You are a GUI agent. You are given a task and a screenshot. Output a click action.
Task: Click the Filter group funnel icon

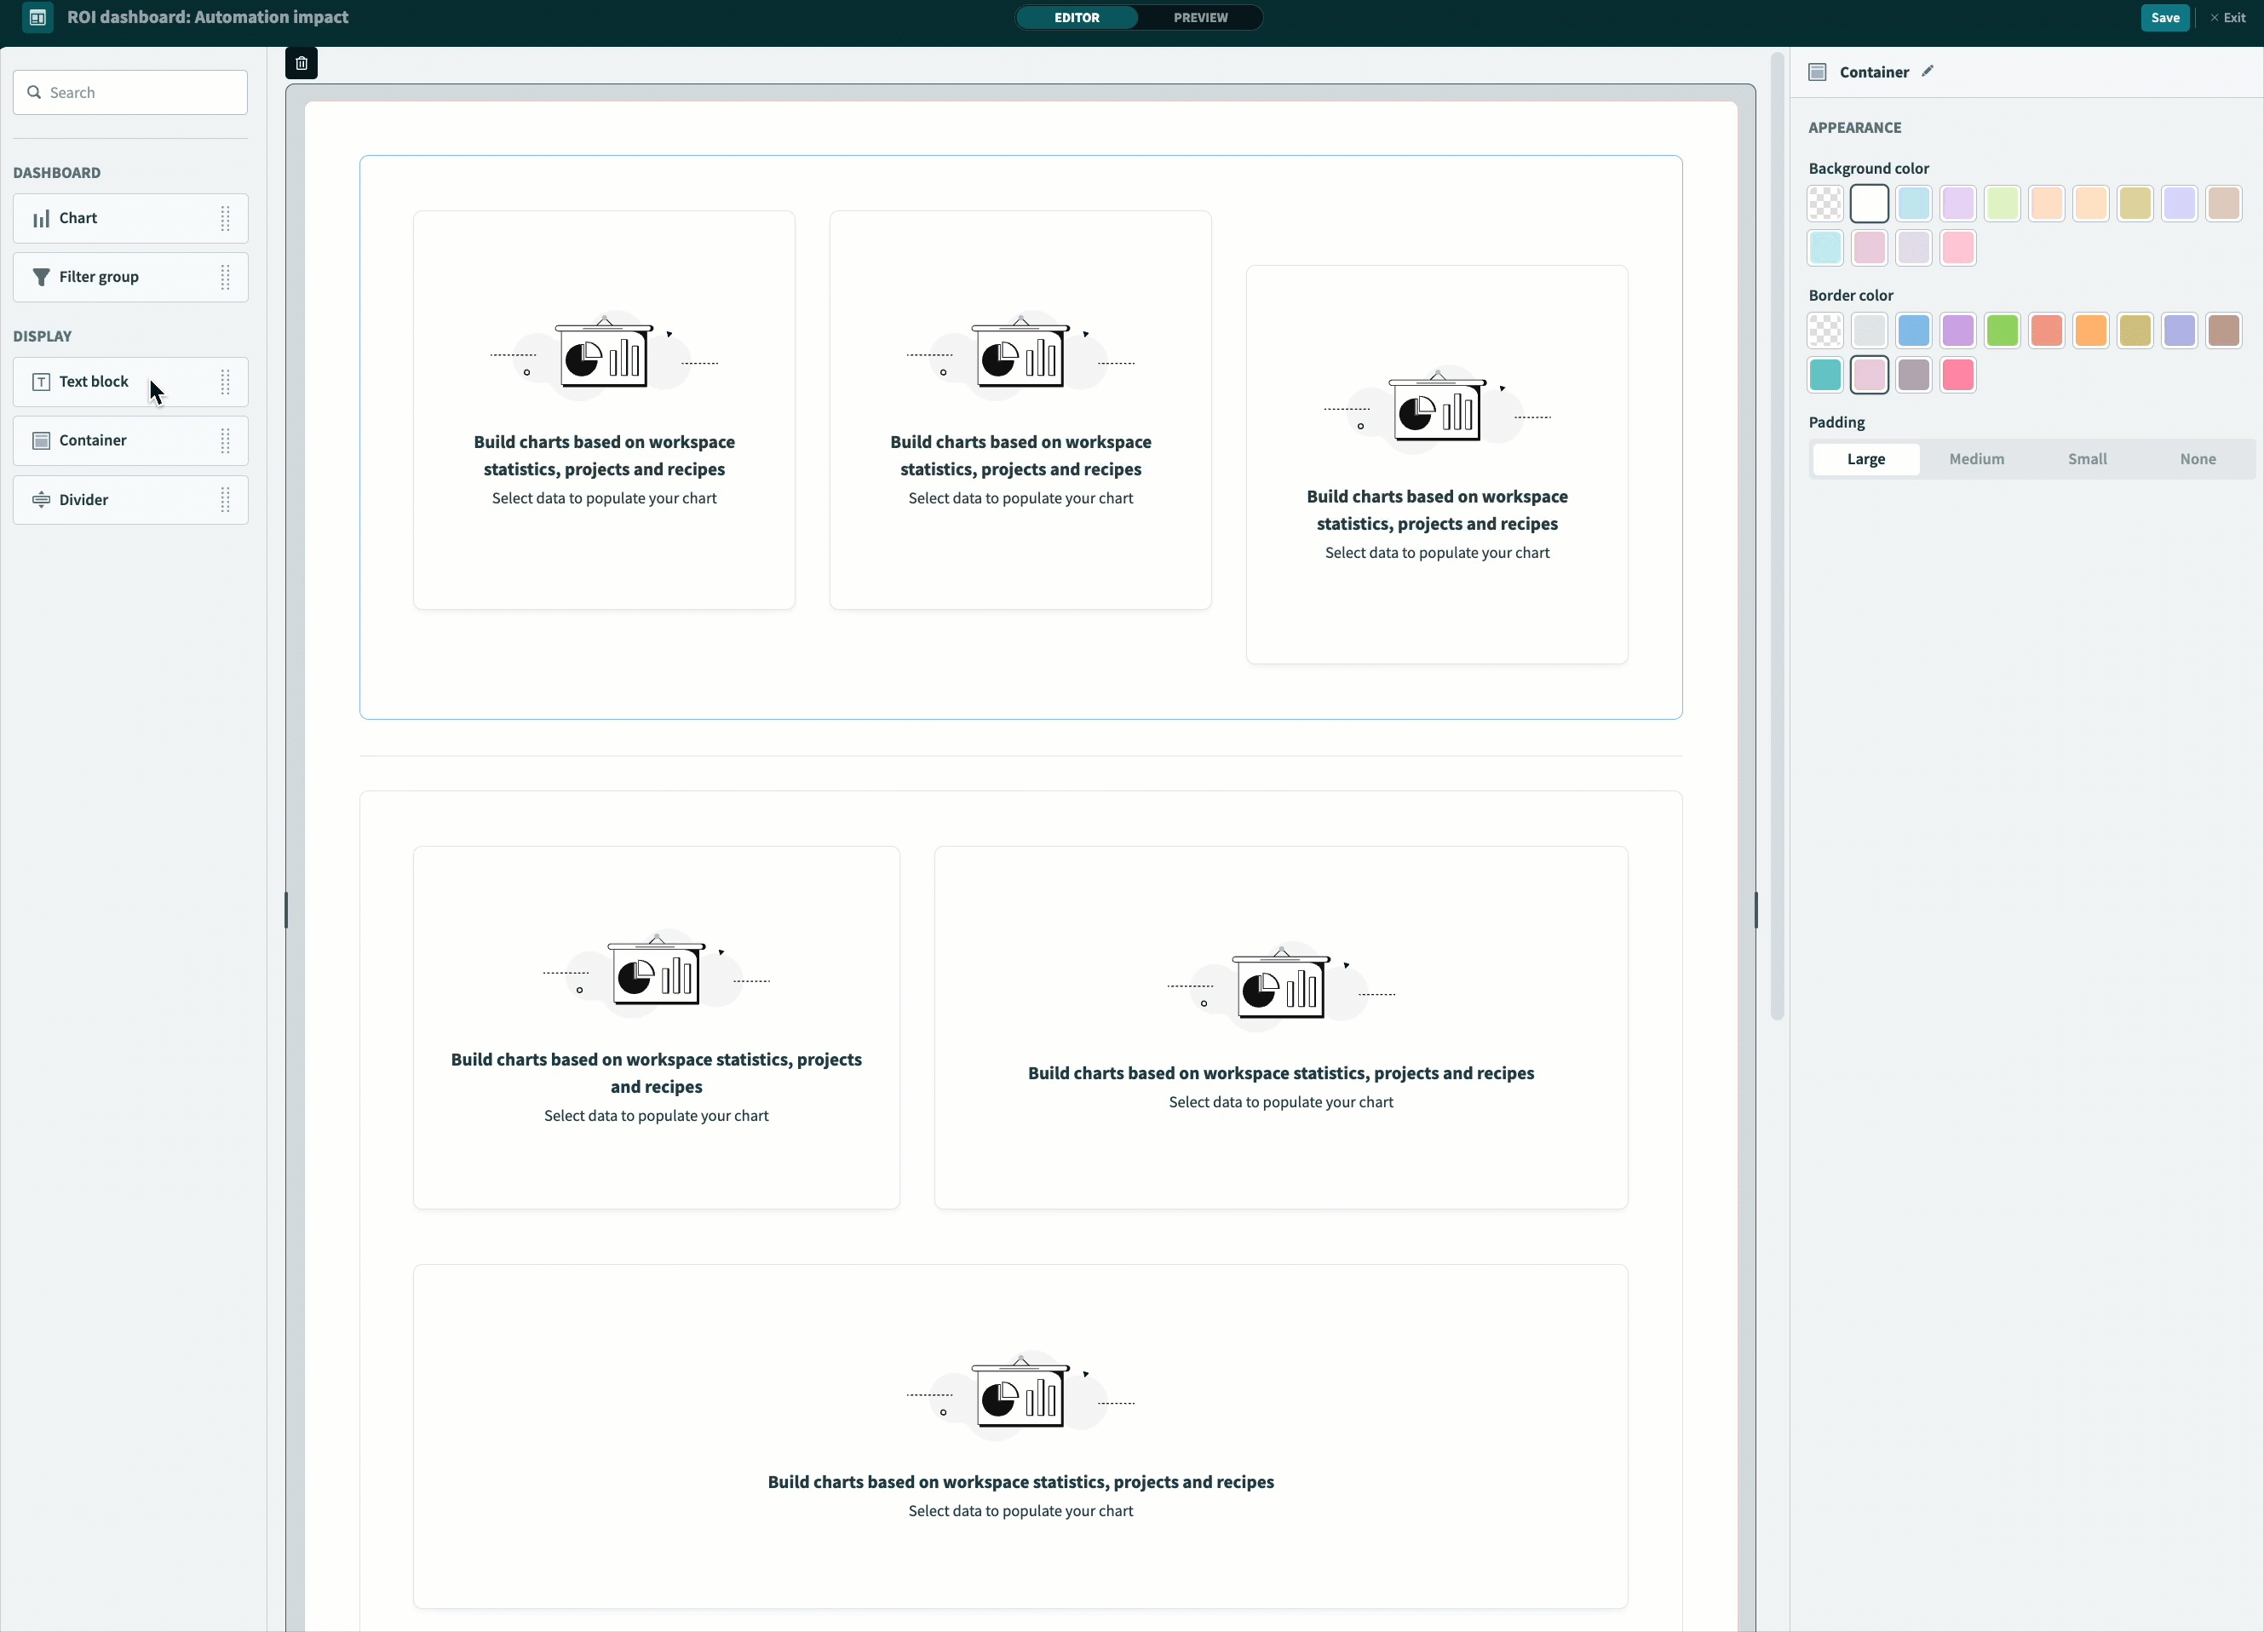tap(41, 278)
